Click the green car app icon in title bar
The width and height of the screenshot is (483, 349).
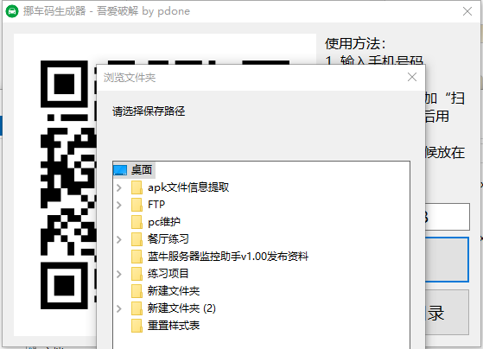click(x=12, y=11)
